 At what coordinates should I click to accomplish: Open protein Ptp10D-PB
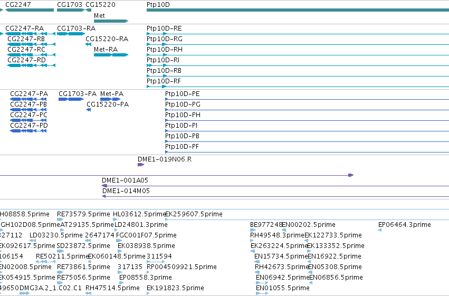pyautogui.click(x=307, y=142)
